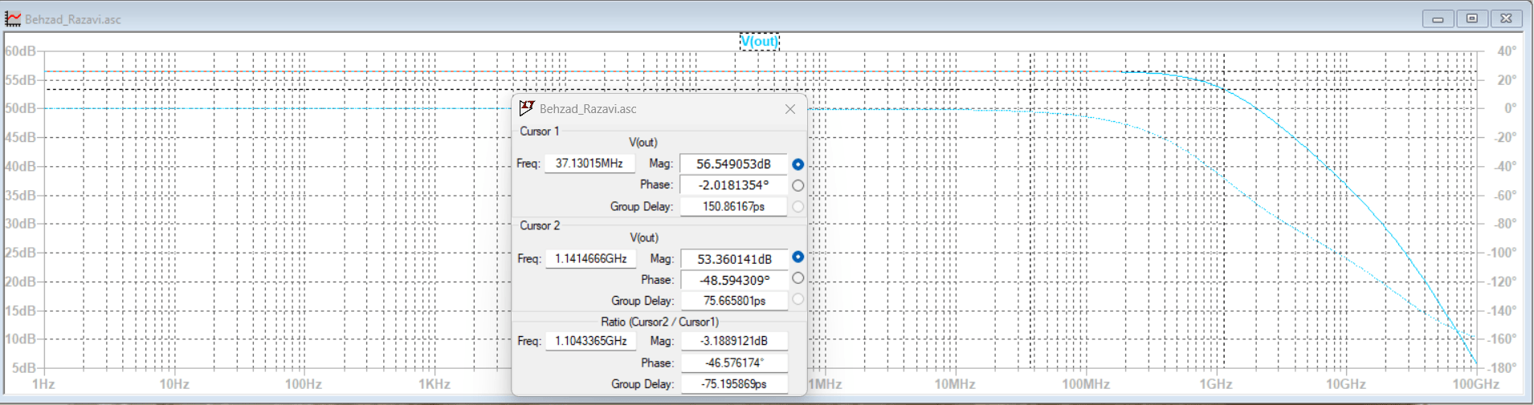Viewport: 1534px width, 405px height.
Task: Click the 10dB left axis label
Action: (x=20, y=338)
